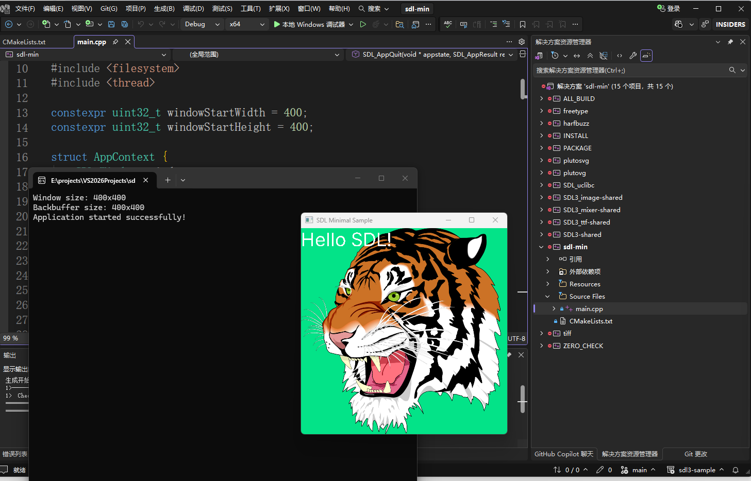Open properties wrench icon in Solution Explorer

point(633,56)
